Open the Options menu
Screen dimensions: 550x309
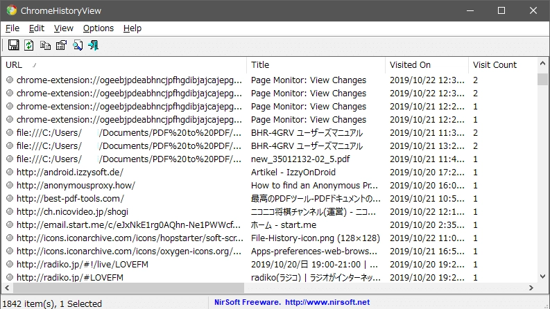pos(98,28)
